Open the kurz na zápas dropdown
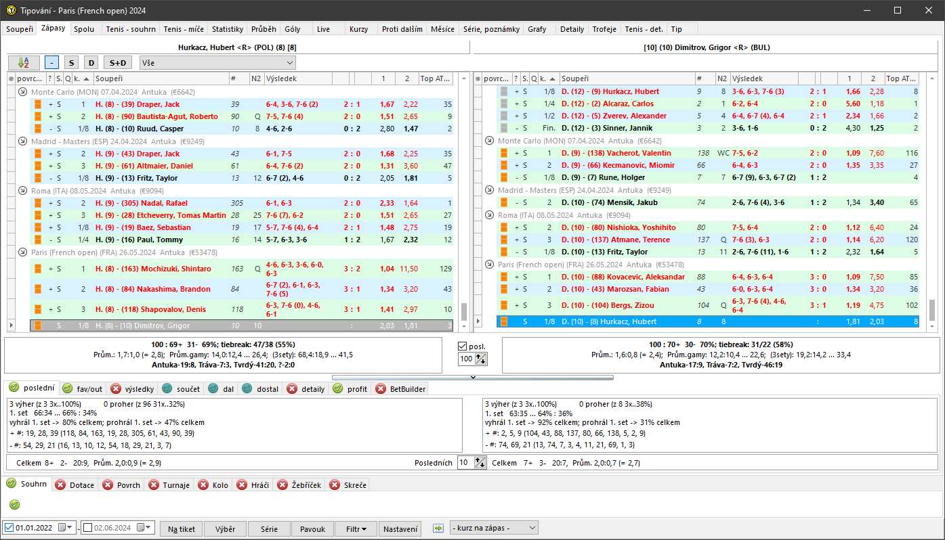 494,528
